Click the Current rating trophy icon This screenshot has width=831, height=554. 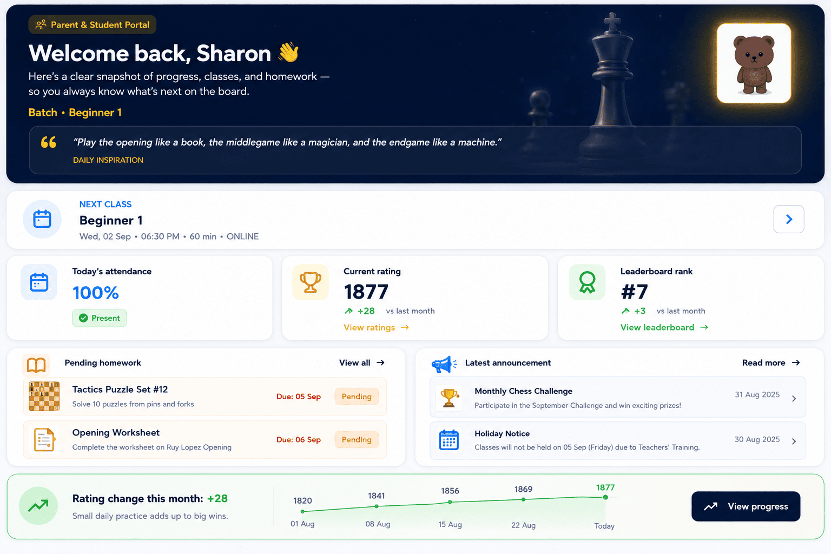point(311,282)
